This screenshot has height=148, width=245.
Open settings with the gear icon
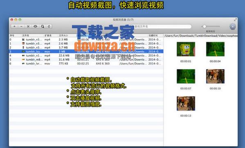tap(232, 27)
